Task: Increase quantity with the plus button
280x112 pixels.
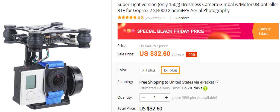Action: pyautogui.click(x=166, y=97)
